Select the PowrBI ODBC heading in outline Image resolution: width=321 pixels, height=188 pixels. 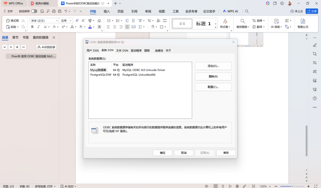[31, 56]
